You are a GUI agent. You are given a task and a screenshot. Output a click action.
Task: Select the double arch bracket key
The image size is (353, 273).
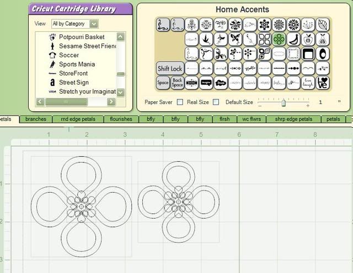[x=308, y=68]
